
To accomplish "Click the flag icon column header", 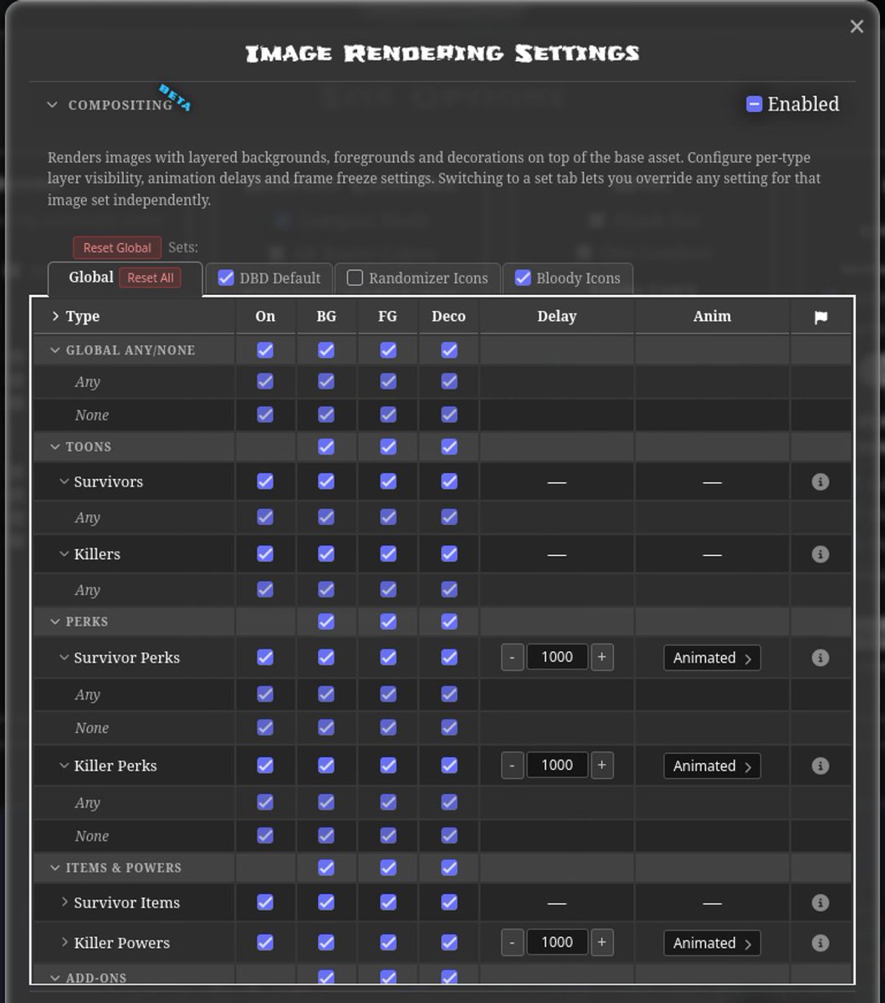I will coord(821,317).
